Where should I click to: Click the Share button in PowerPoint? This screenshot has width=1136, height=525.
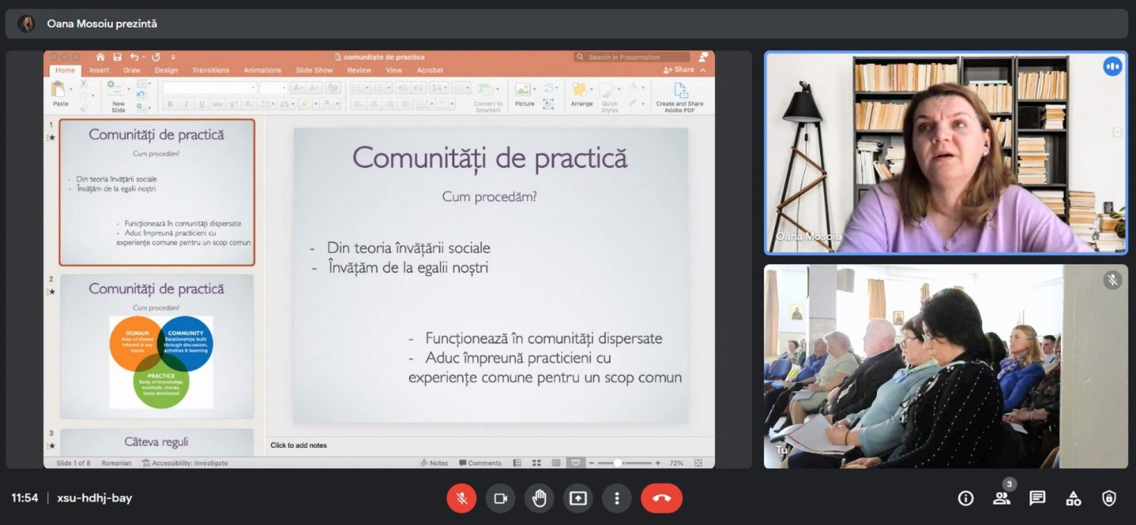679,70
